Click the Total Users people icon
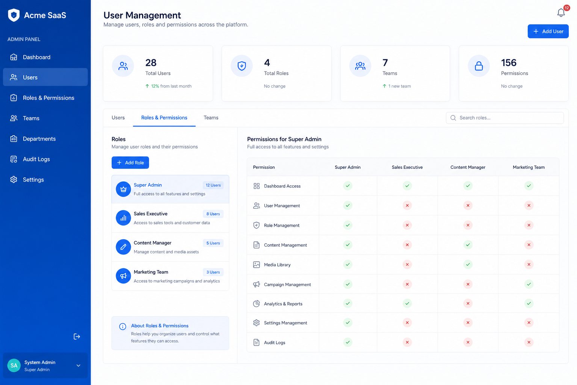The width and height of the screenshot is (577, 385). click(x=123, y=66)
